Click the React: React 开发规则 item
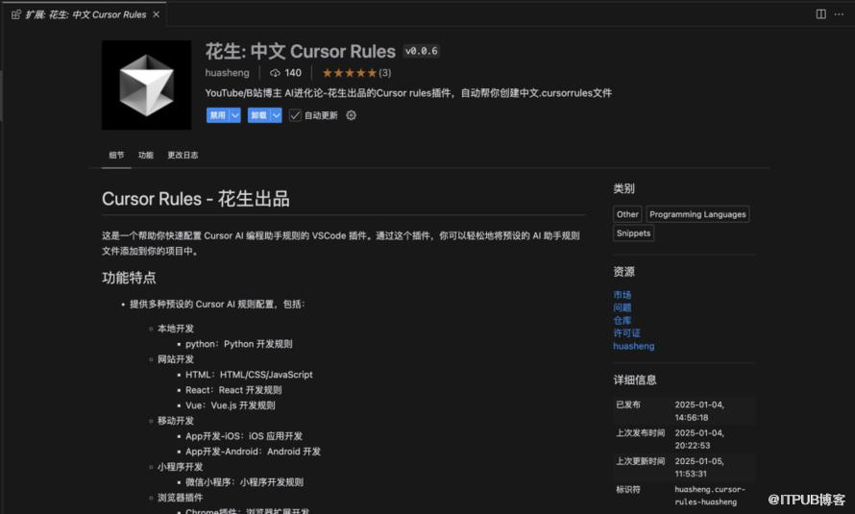The width and height of the screenshot is (855, 514). [233, 390]
